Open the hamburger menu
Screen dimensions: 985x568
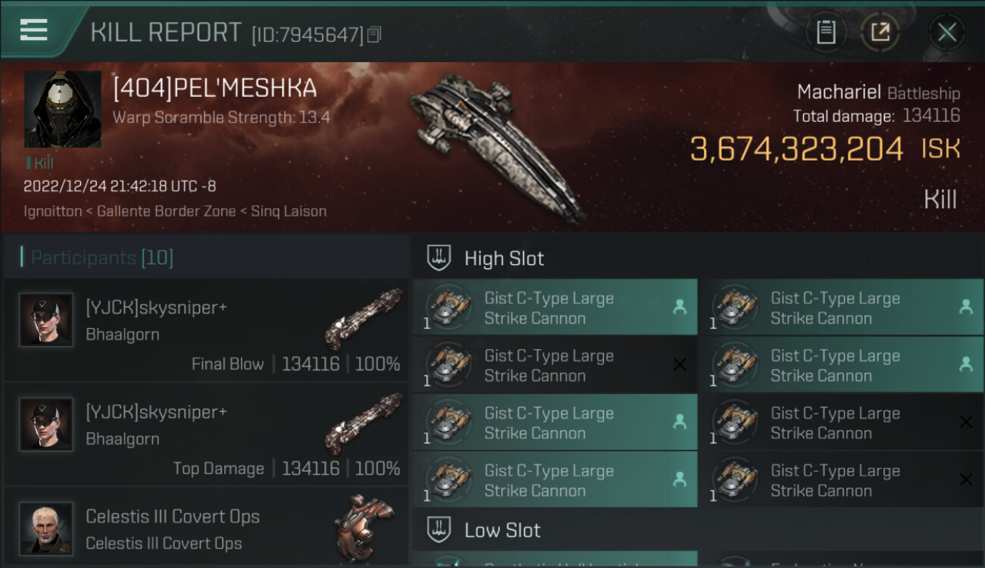(34, 30)
